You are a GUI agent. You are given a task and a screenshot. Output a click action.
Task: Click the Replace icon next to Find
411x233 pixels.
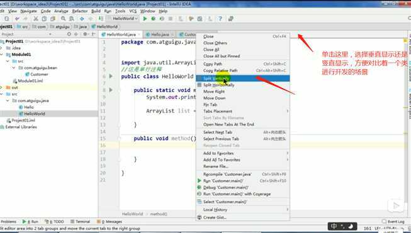pyautogui.click(x=72, y=19)
